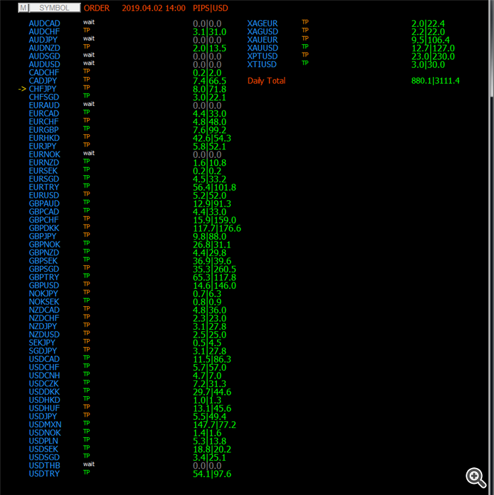
Task: Select the CADJPY symbol
Action: click(x=43, y=81)
